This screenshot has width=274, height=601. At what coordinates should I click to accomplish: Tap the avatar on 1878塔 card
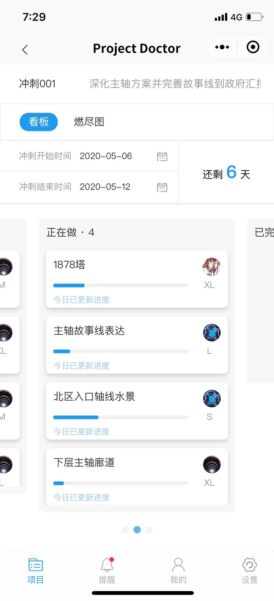click(212, 267)
